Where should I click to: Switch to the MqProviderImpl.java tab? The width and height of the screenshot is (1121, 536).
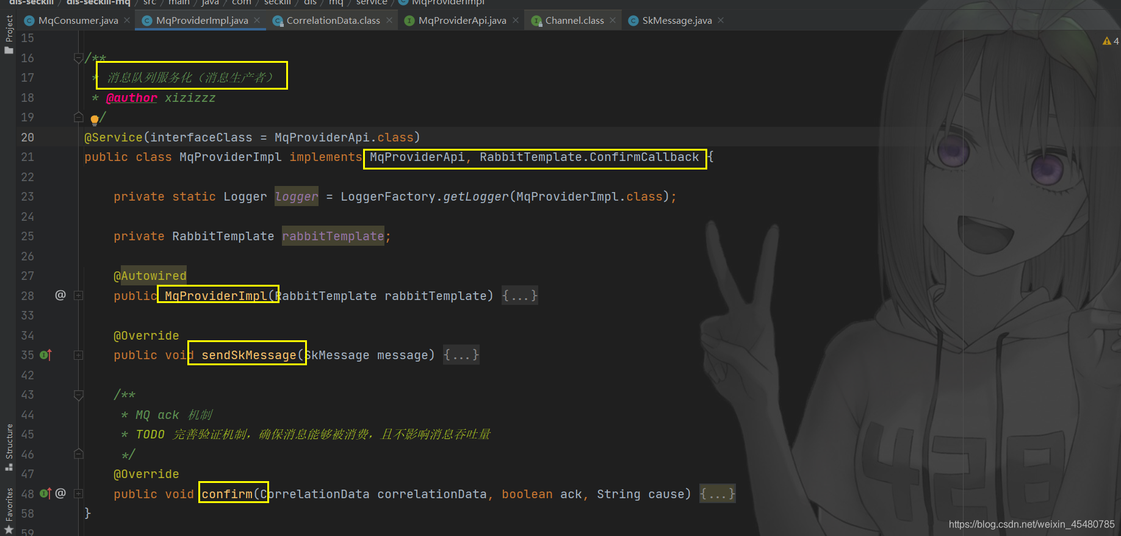[201, 21]
